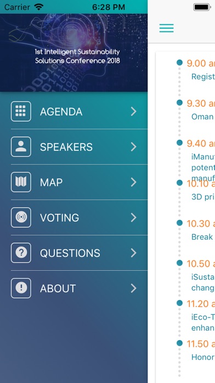Open the QUESTIONS row chevron arrow
The image size is (215, 383).
pos(133,253)
